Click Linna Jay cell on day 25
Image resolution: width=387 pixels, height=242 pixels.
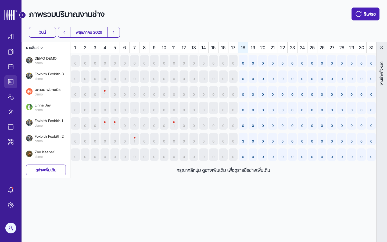[312, 108]
